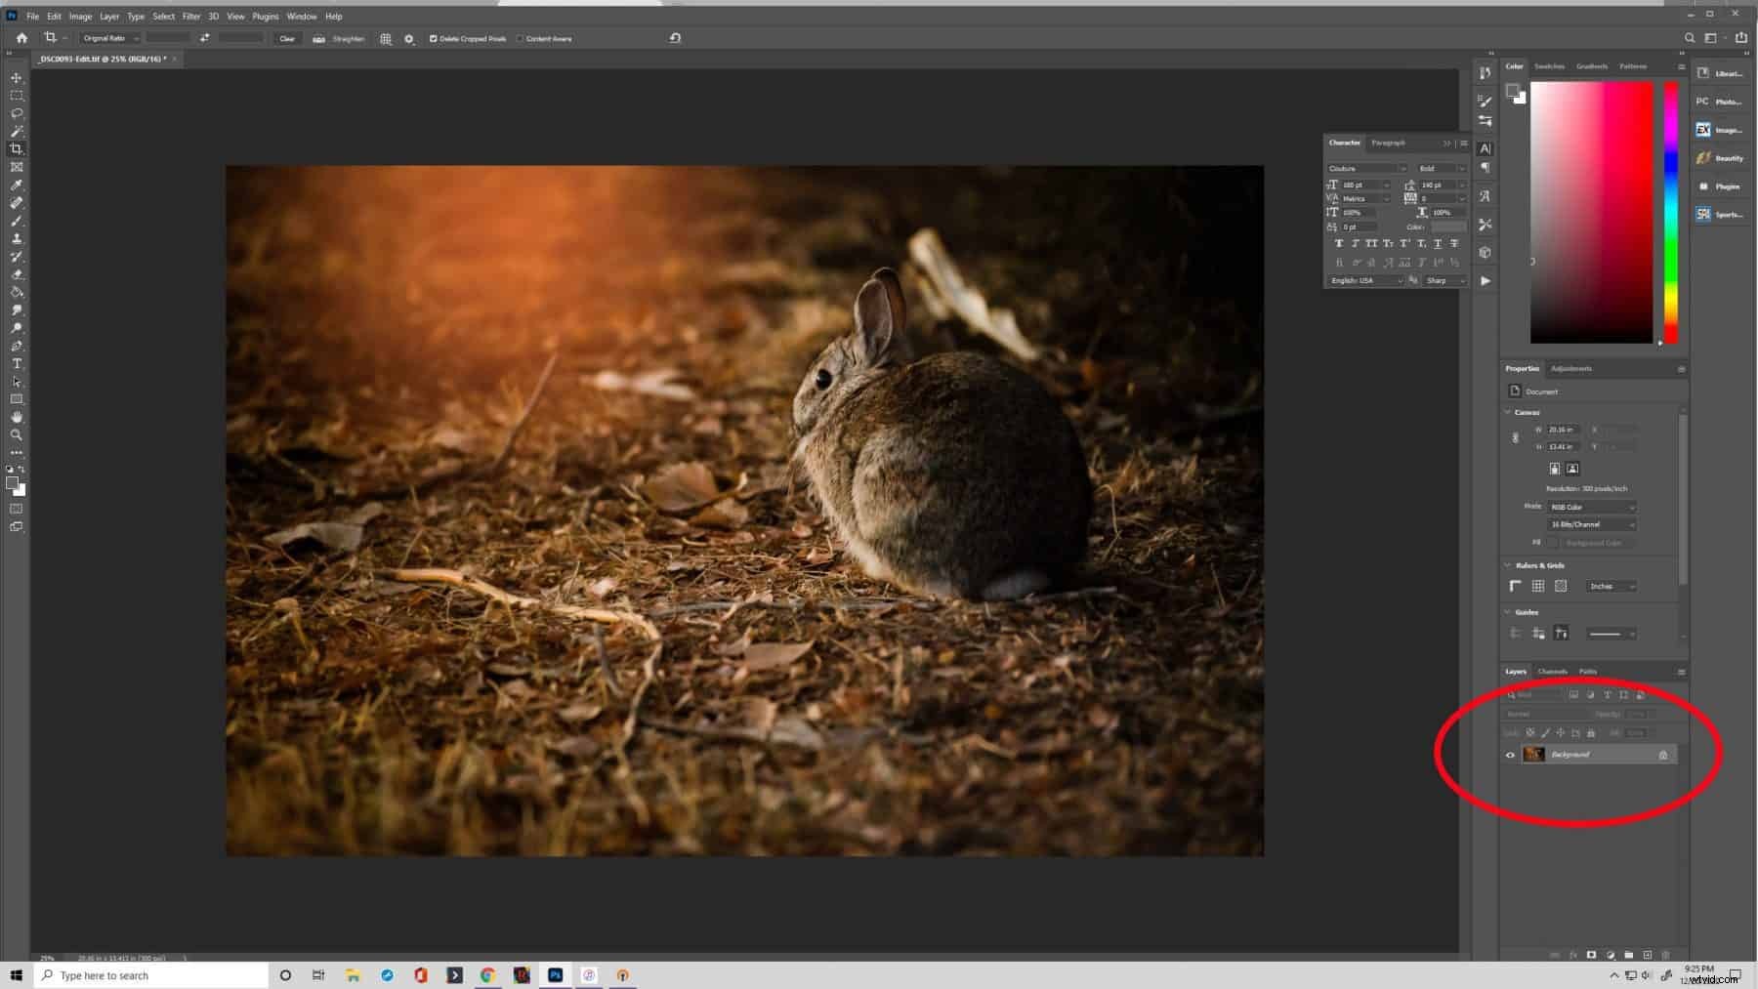The width and height of the screenshot is (1758, 989).
Task: Click the text Color swatch in Character panel
Action: coord(1449,227)
